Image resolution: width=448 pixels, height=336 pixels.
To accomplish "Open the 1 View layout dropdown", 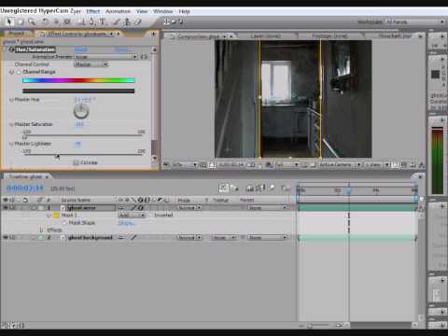I will coord(376,164).
